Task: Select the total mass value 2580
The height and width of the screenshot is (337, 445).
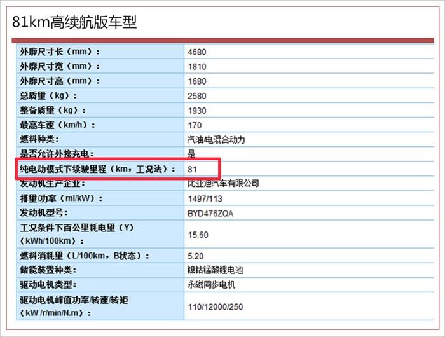Action: click(x=196, y=96)
